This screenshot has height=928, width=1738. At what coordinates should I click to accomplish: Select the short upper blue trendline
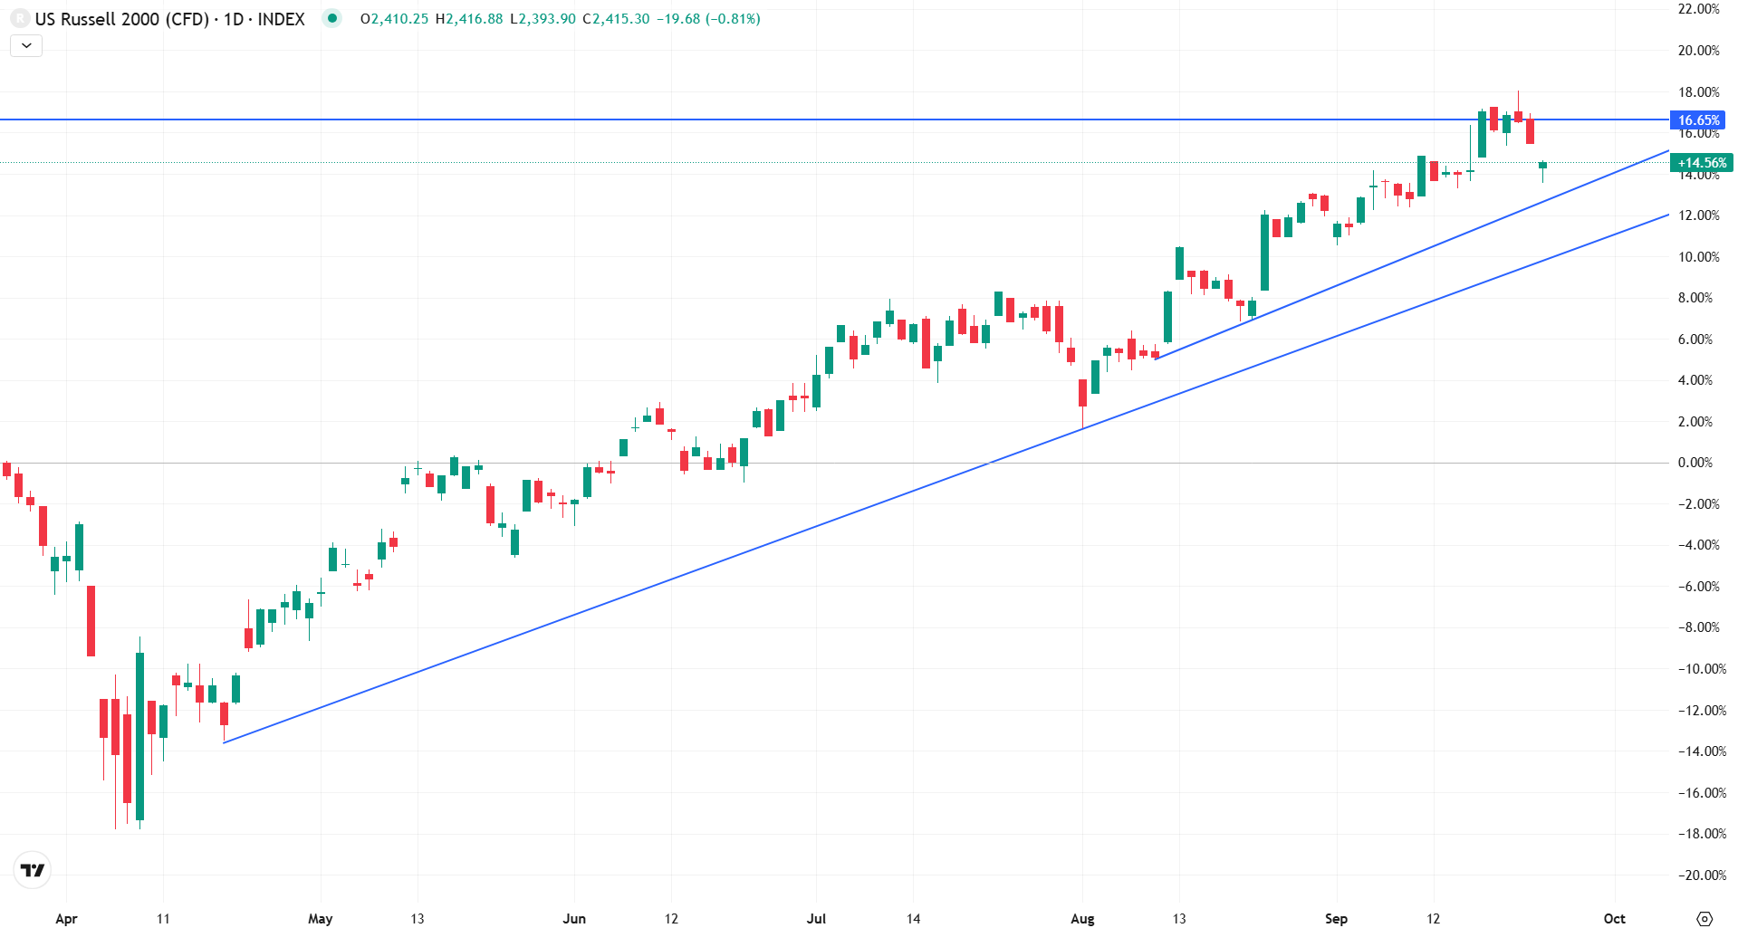coord(1413,254)
